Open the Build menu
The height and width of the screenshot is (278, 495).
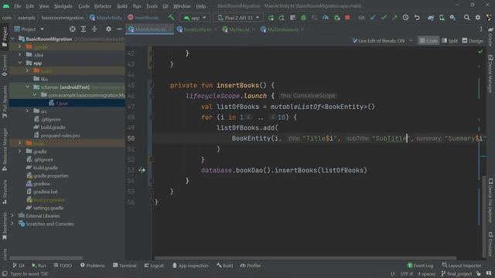(x=122, y=6)
